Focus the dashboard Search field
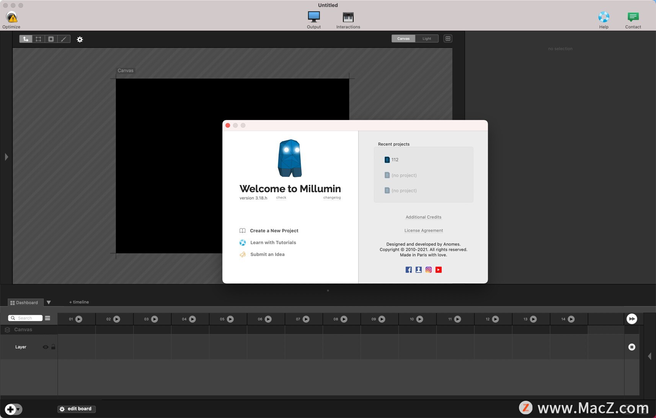This screenshot has height=418, width=656. (x=25, y=318)
